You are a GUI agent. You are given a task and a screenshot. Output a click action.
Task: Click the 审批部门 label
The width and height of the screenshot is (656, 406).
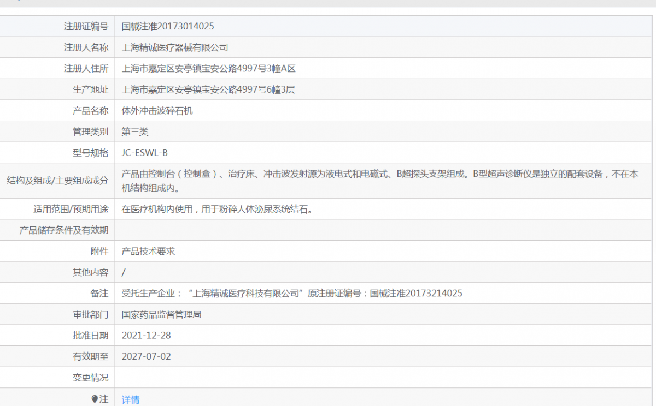pos(90,314)
